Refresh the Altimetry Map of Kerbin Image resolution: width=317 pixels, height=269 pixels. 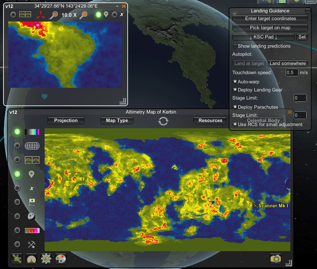coord(163,121)
